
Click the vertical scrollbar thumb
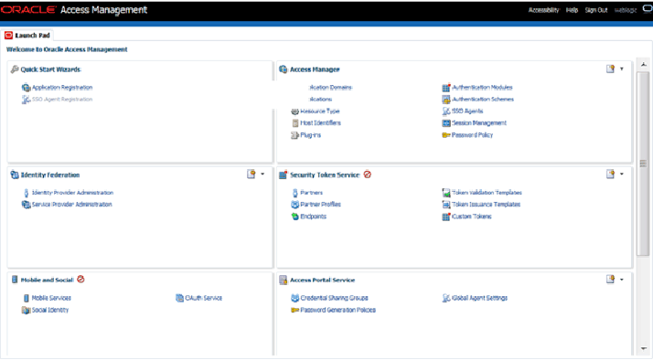pos(643,164)
